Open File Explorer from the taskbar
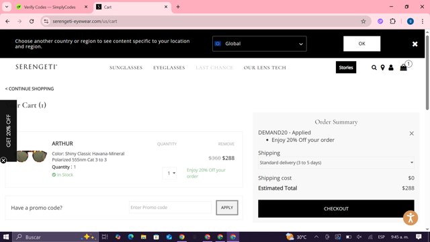Screen dimensions: 430x242 point(143,237)
